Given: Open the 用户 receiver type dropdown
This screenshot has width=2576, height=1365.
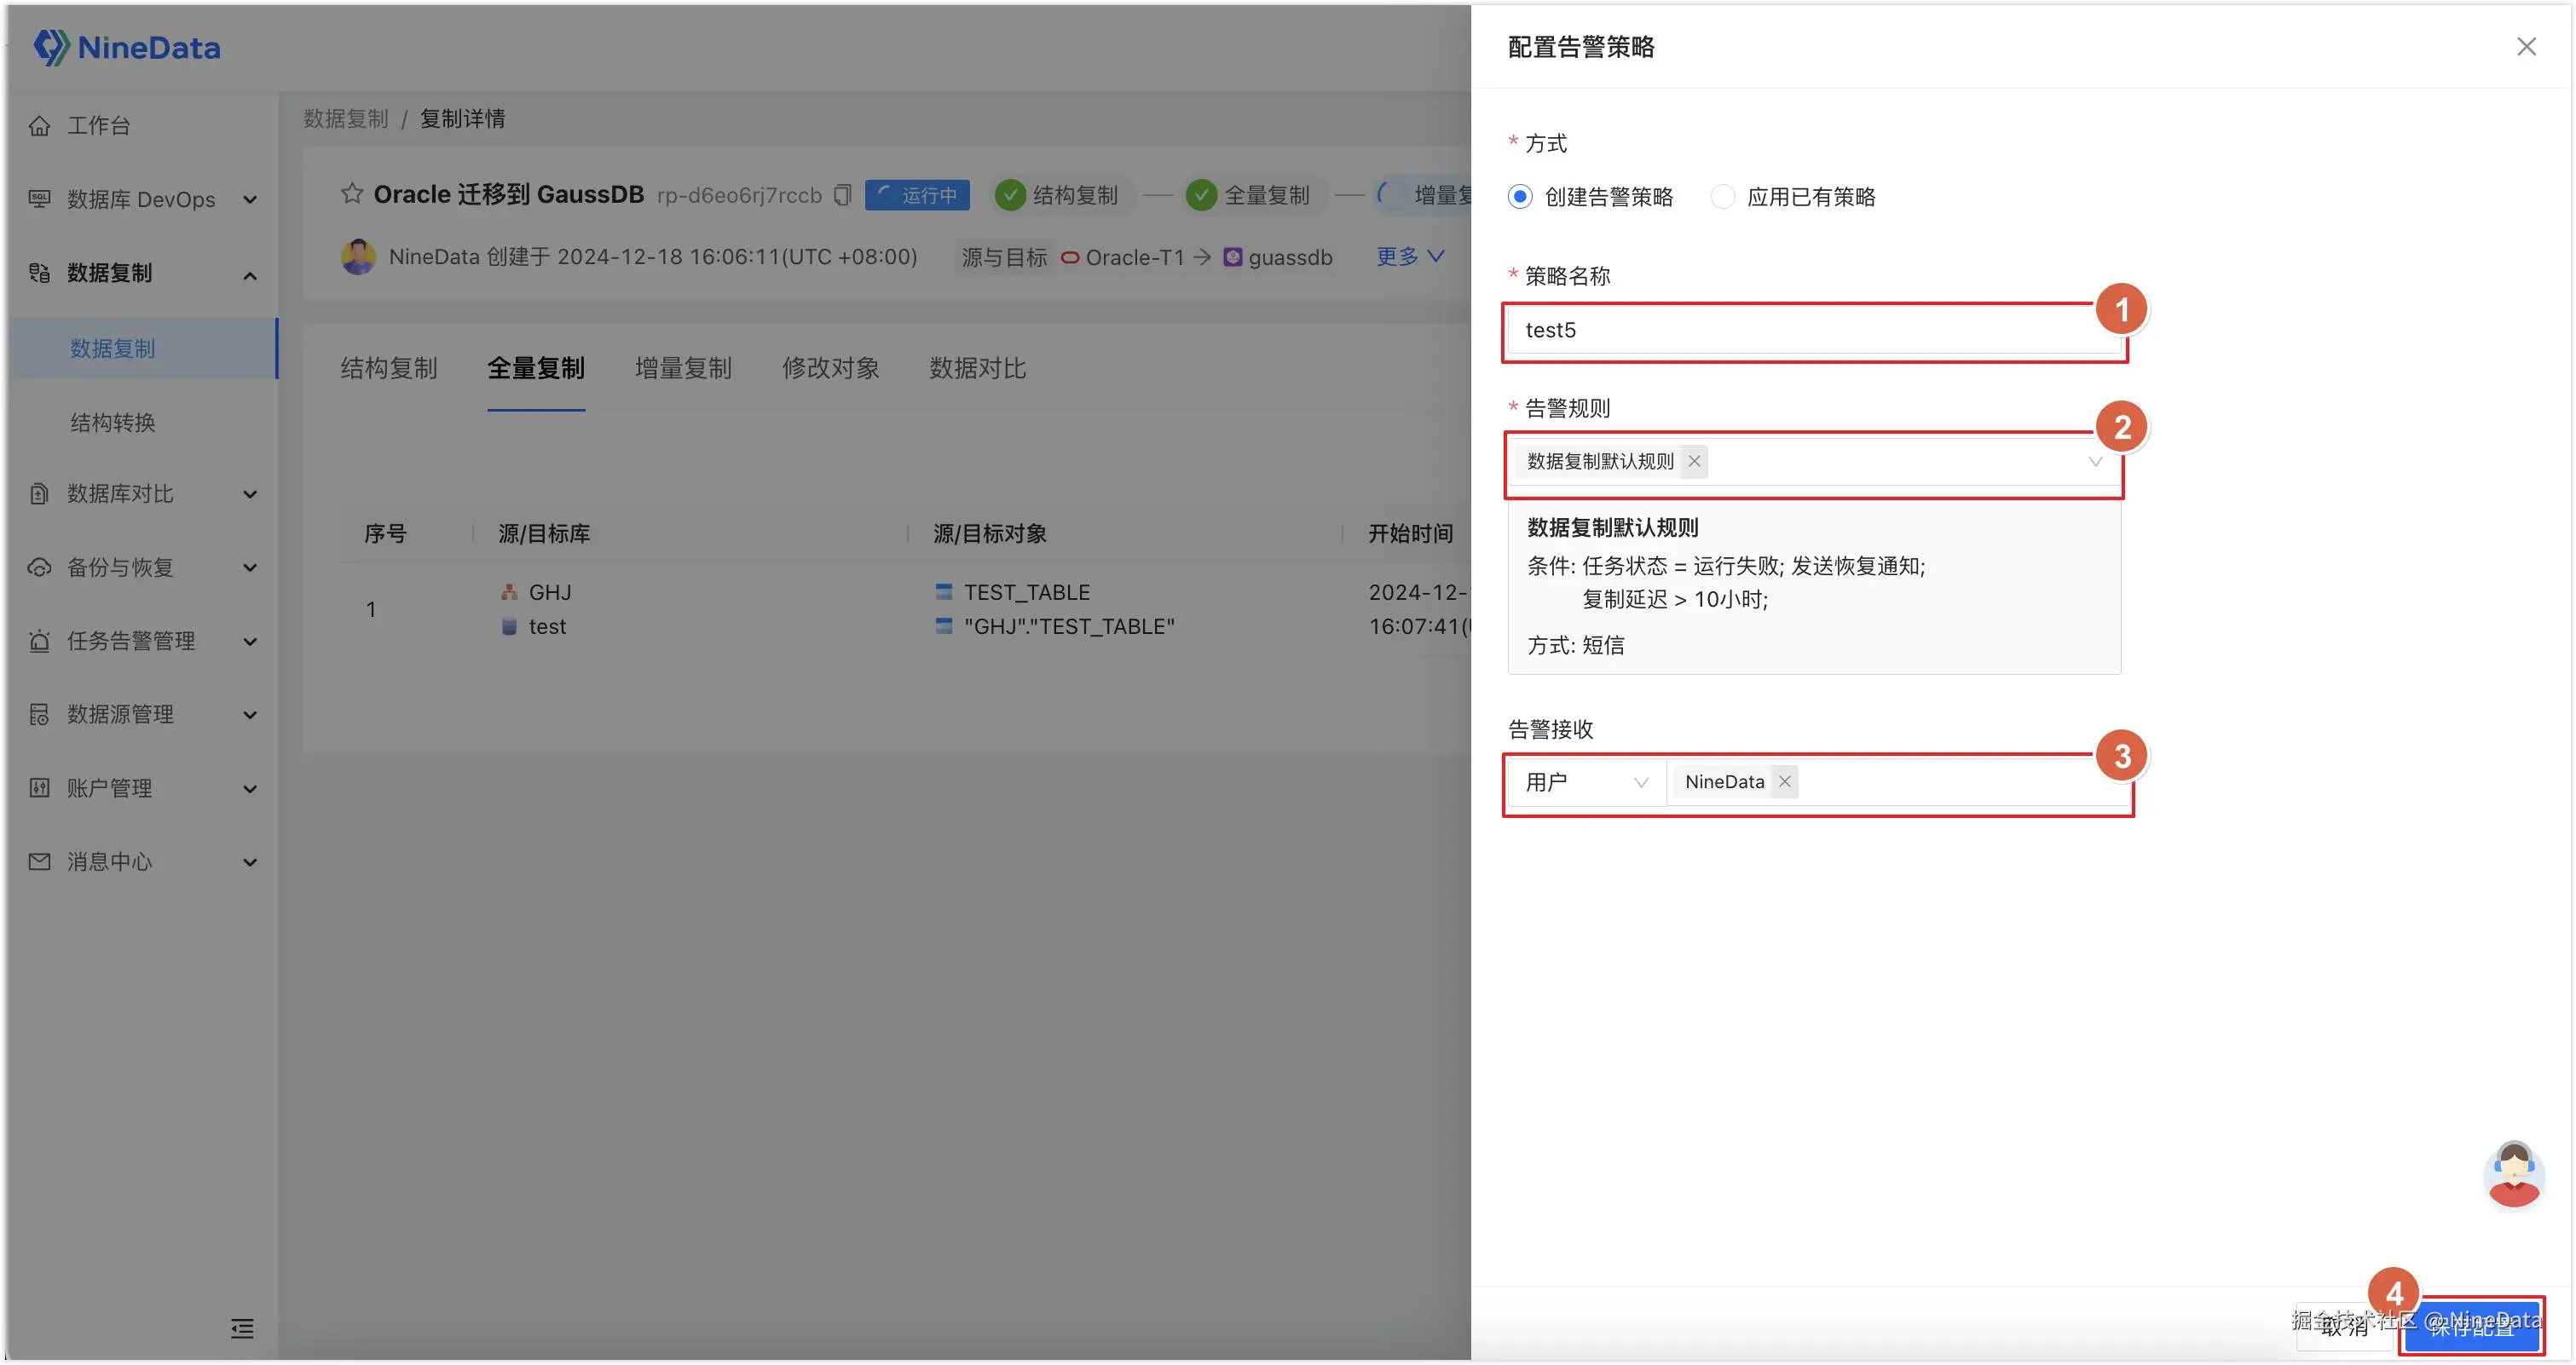Looking at the screenshot, I should [1586, 781].
